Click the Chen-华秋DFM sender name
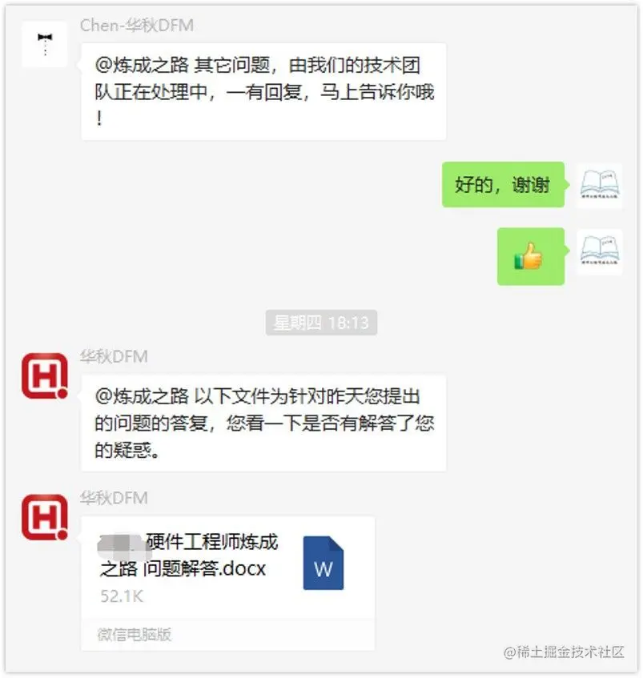643x678 pixels. point(137,26)
